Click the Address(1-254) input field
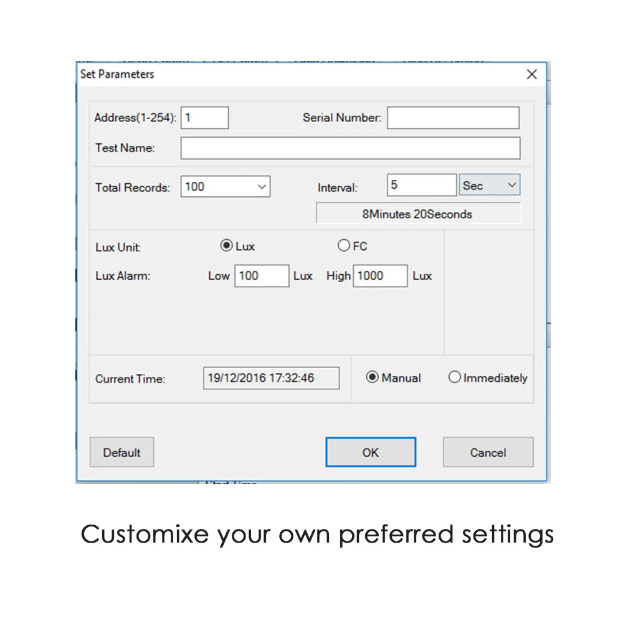623x623 pixels. click(204, 117)
